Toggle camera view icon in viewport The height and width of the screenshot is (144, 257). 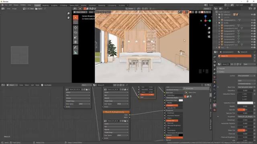point(209,37)
